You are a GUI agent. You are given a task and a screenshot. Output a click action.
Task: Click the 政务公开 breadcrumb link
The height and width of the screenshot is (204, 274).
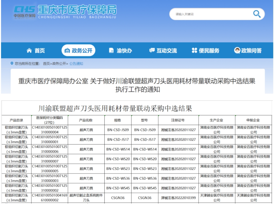59,64
